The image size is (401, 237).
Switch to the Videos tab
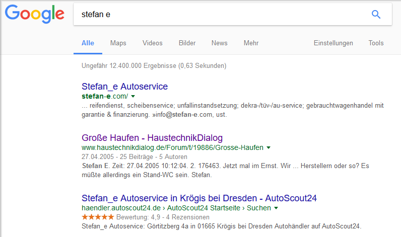[x=153, y=43]
